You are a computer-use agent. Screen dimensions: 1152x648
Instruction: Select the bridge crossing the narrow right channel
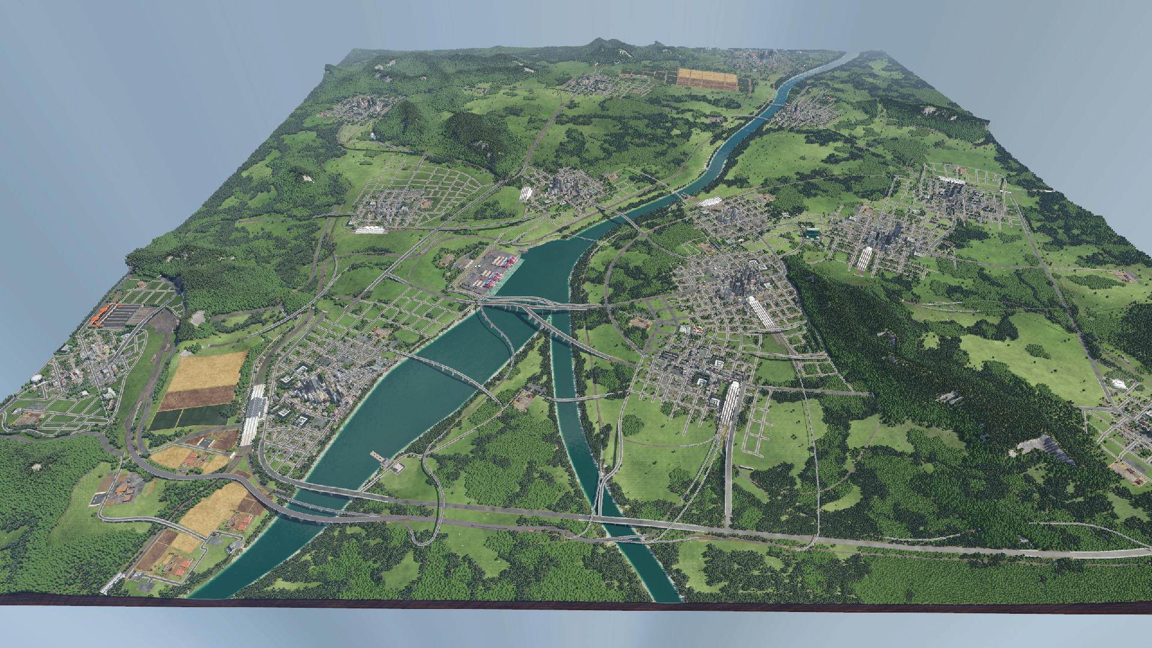564,398
